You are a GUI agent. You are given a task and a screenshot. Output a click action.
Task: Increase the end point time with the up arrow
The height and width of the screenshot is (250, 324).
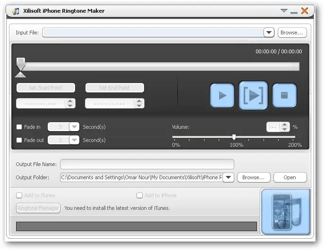(x=139, y=101)
